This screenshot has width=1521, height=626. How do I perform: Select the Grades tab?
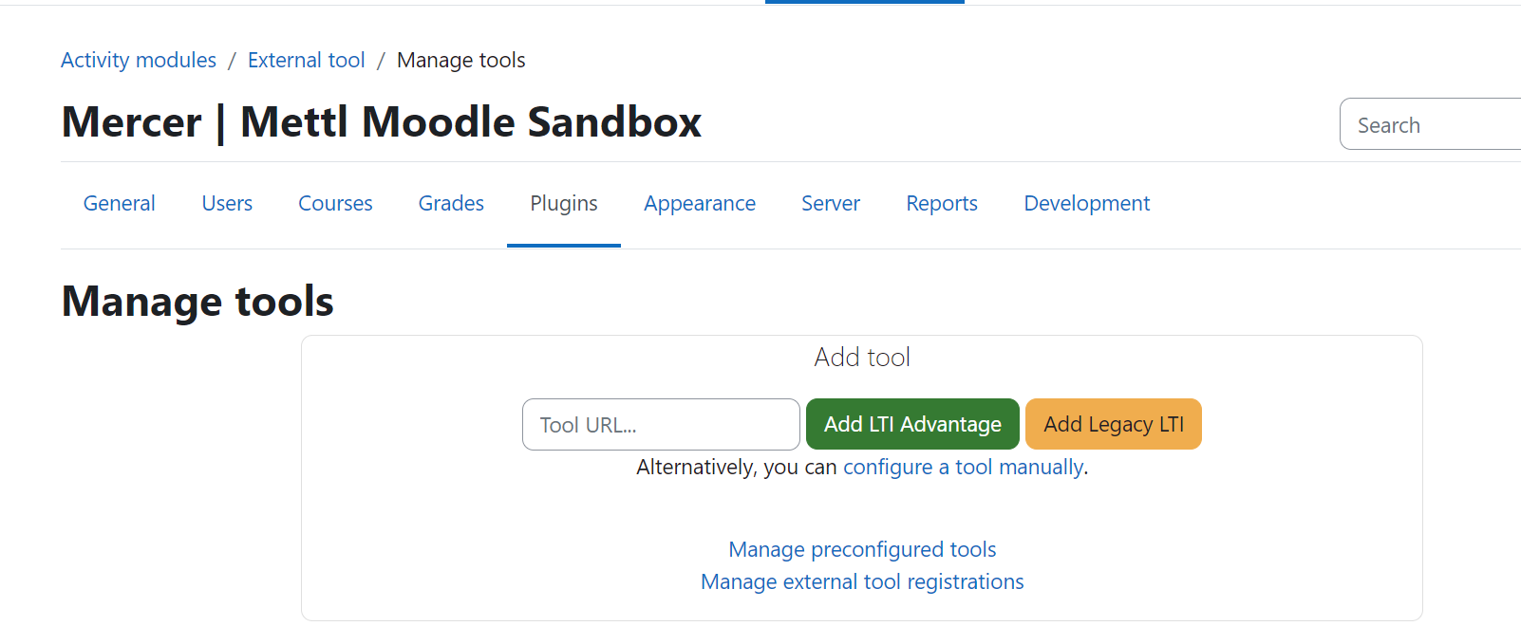(451, 204)
